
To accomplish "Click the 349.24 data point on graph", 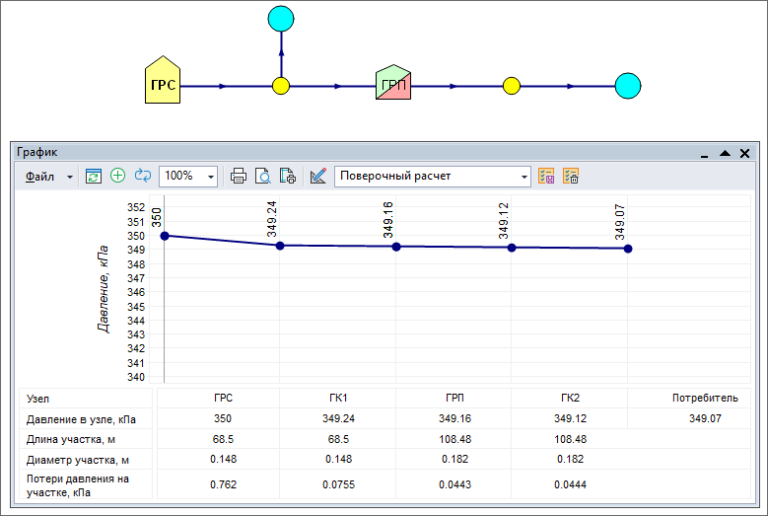I will pos(280,245).
